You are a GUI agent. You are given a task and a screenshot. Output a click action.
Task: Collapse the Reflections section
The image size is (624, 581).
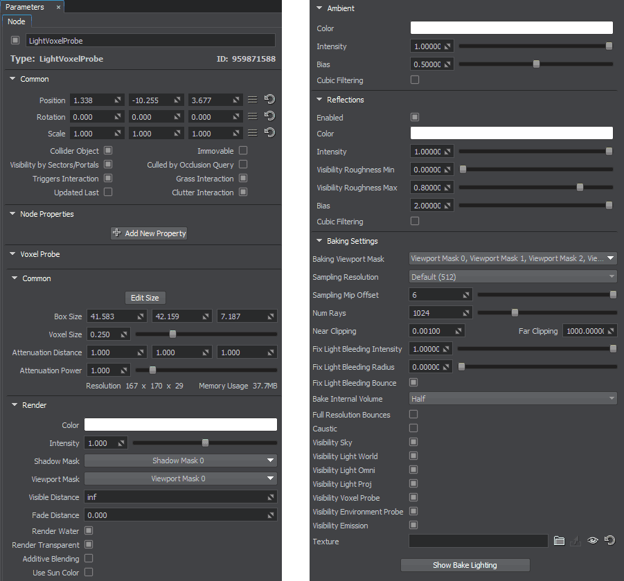(x=319, y=100)
